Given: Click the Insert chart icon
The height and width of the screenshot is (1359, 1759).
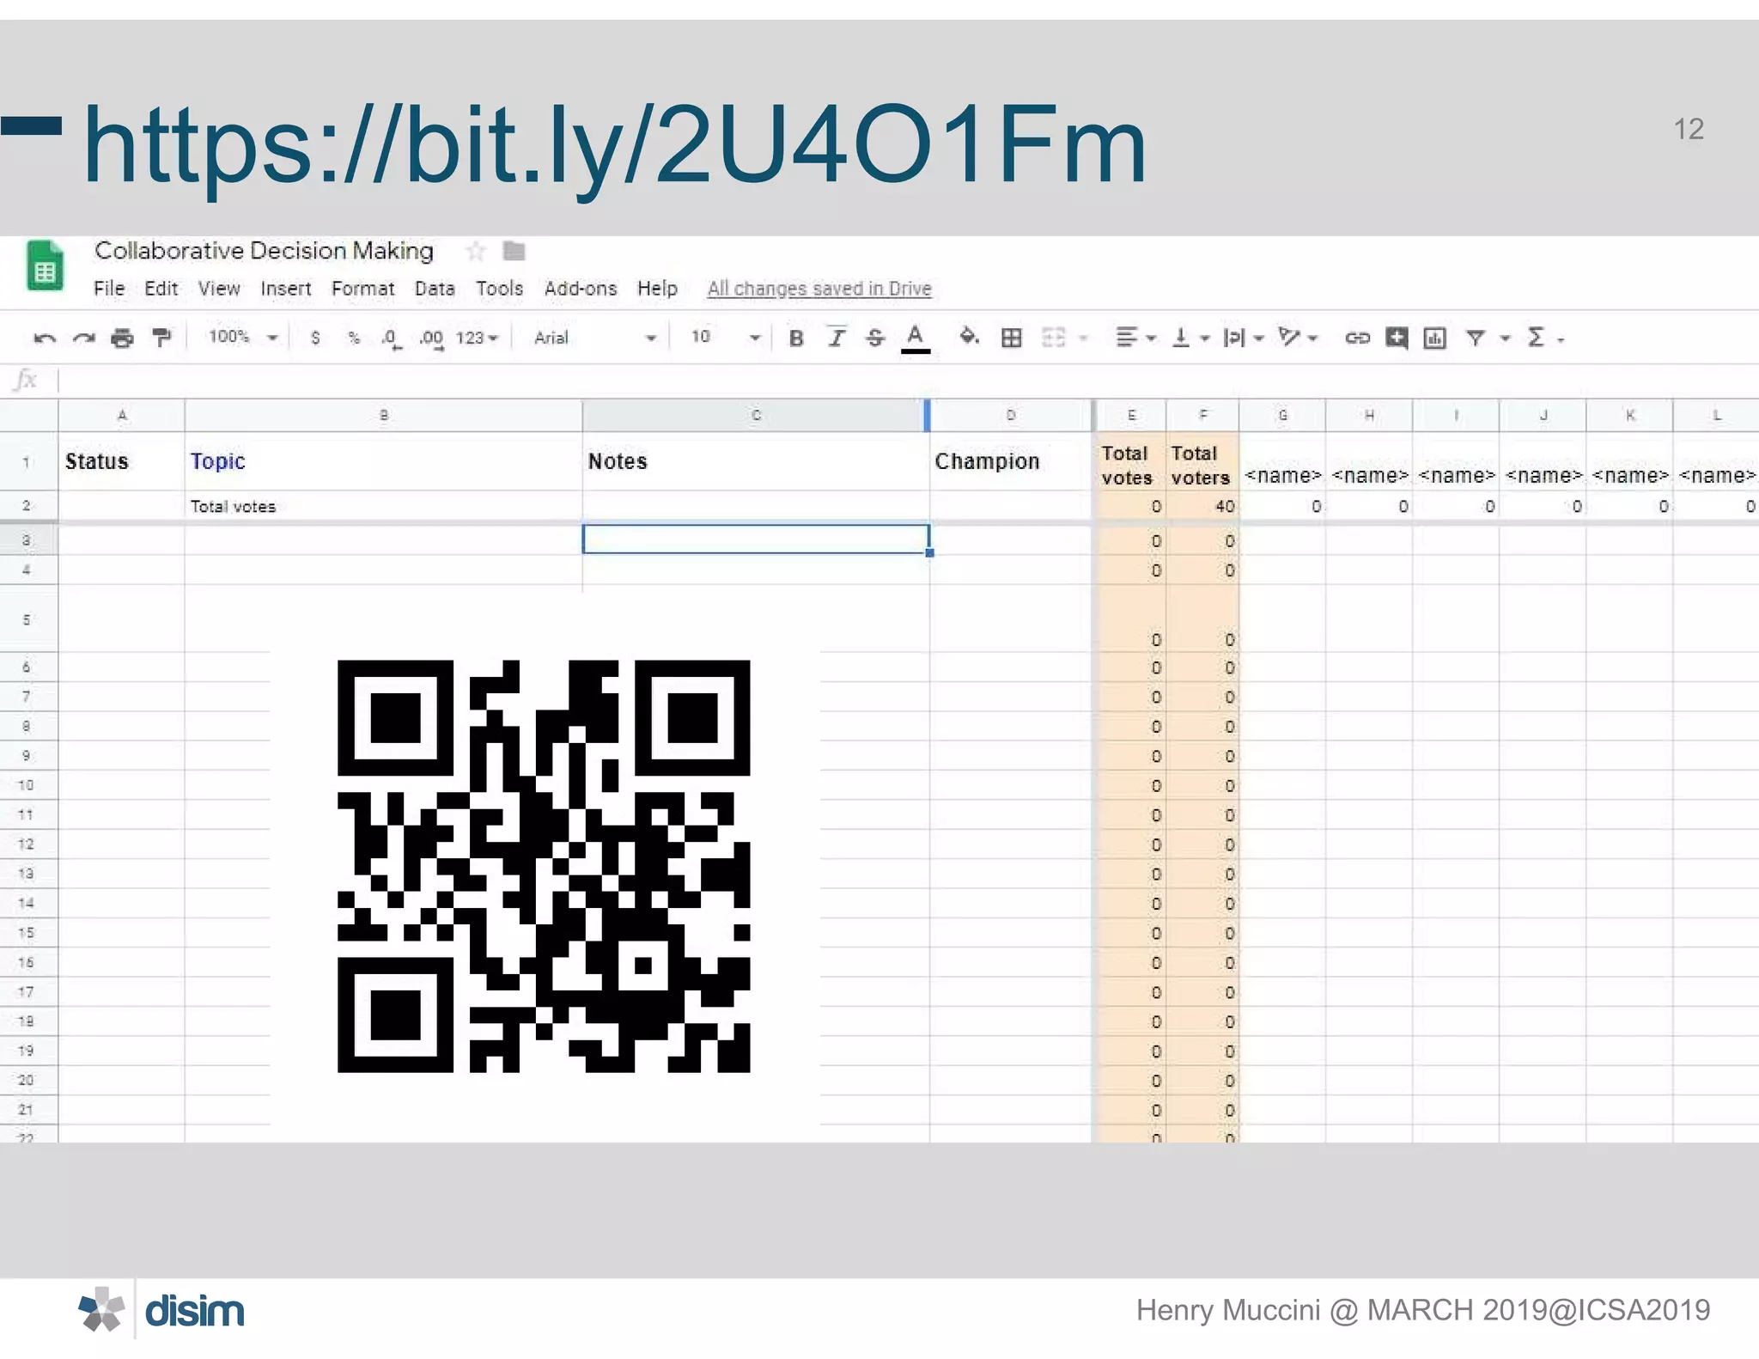Looking at the screenshot, I should pos(1434,338).
